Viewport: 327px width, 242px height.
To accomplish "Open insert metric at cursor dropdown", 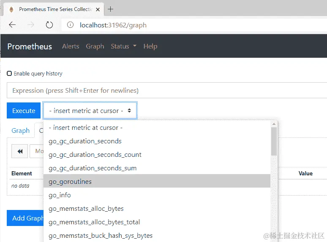I will click(90, 110).
